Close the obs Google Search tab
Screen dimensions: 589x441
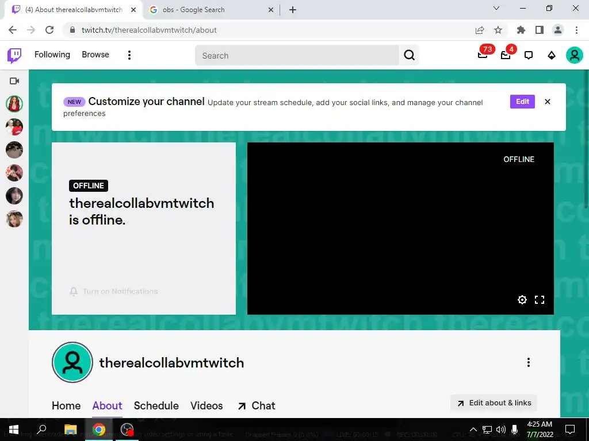[x=271, y=10]
